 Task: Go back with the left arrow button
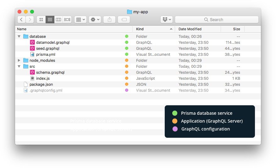(x=21, y=20)
